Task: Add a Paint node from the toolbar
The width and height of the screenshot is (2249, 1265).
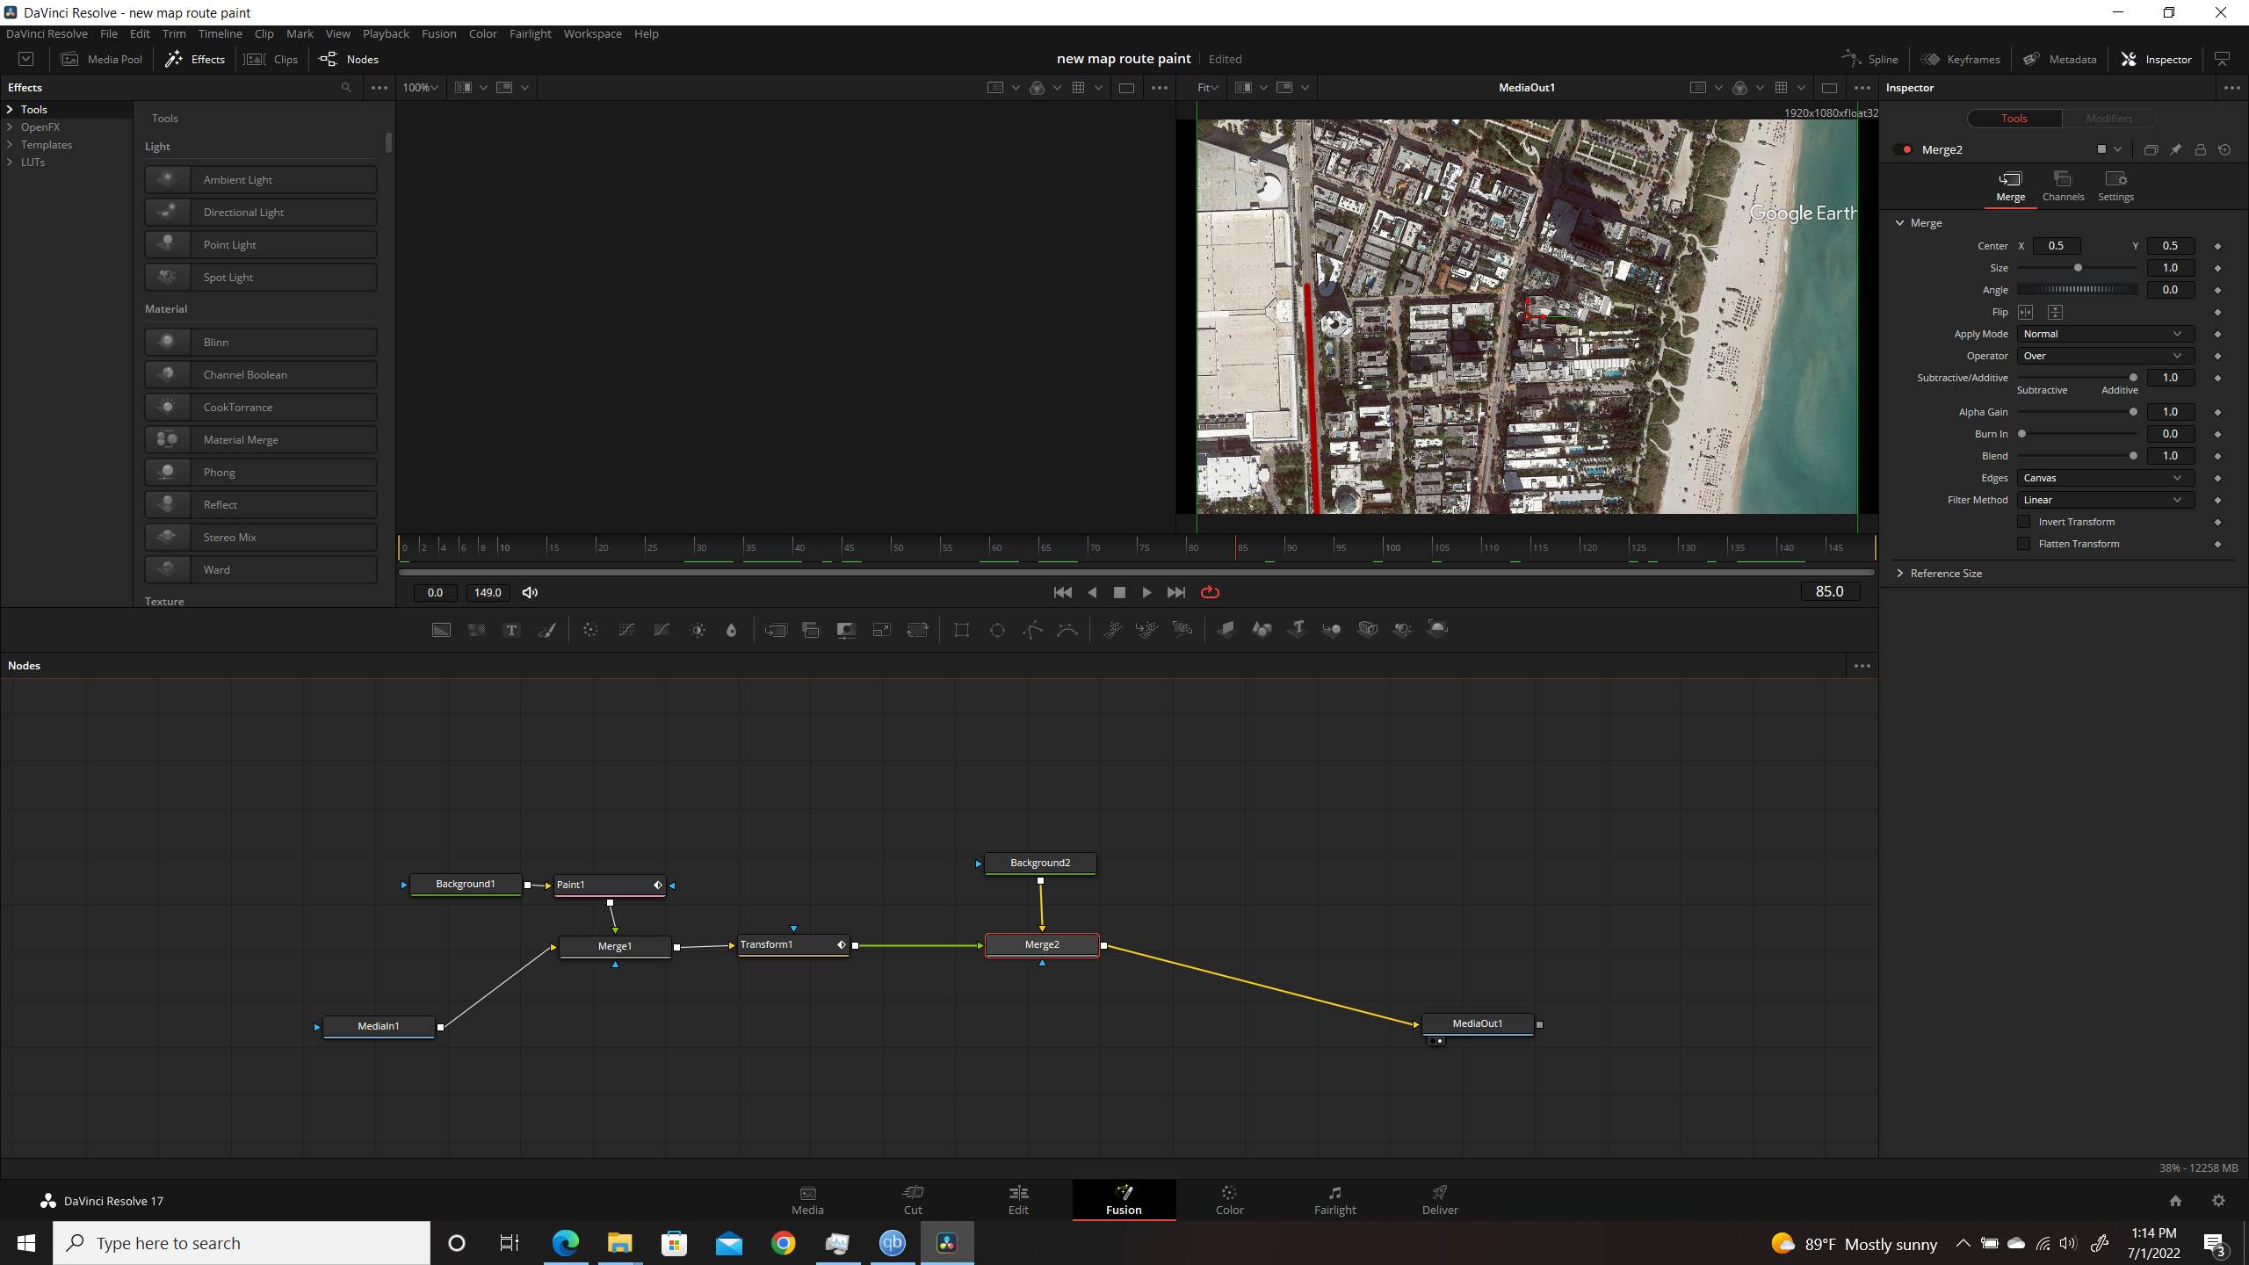Action: click(x=546, y=630)
